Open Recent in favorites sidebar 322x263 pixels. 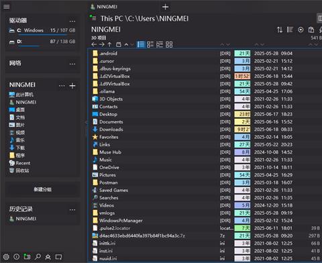click(19, 163)
